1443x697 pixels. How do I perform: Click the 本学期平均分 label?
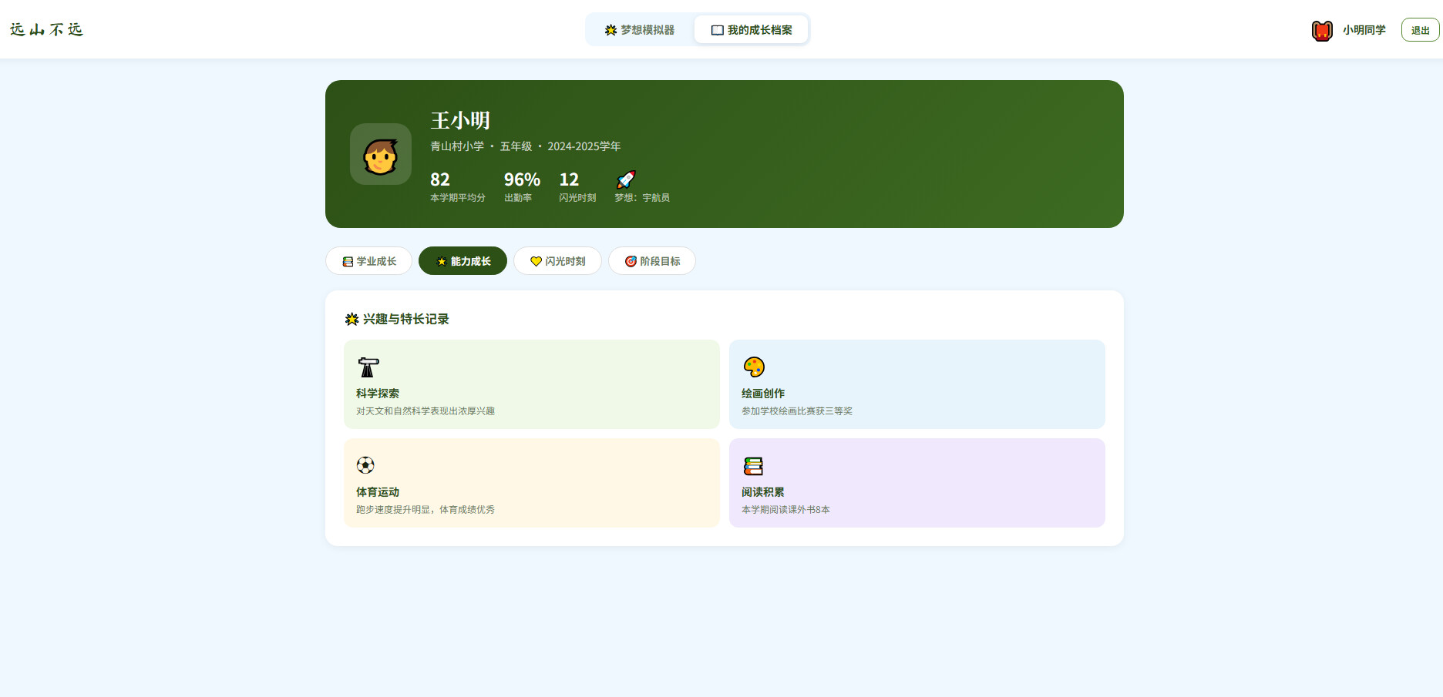coord(458,198)
